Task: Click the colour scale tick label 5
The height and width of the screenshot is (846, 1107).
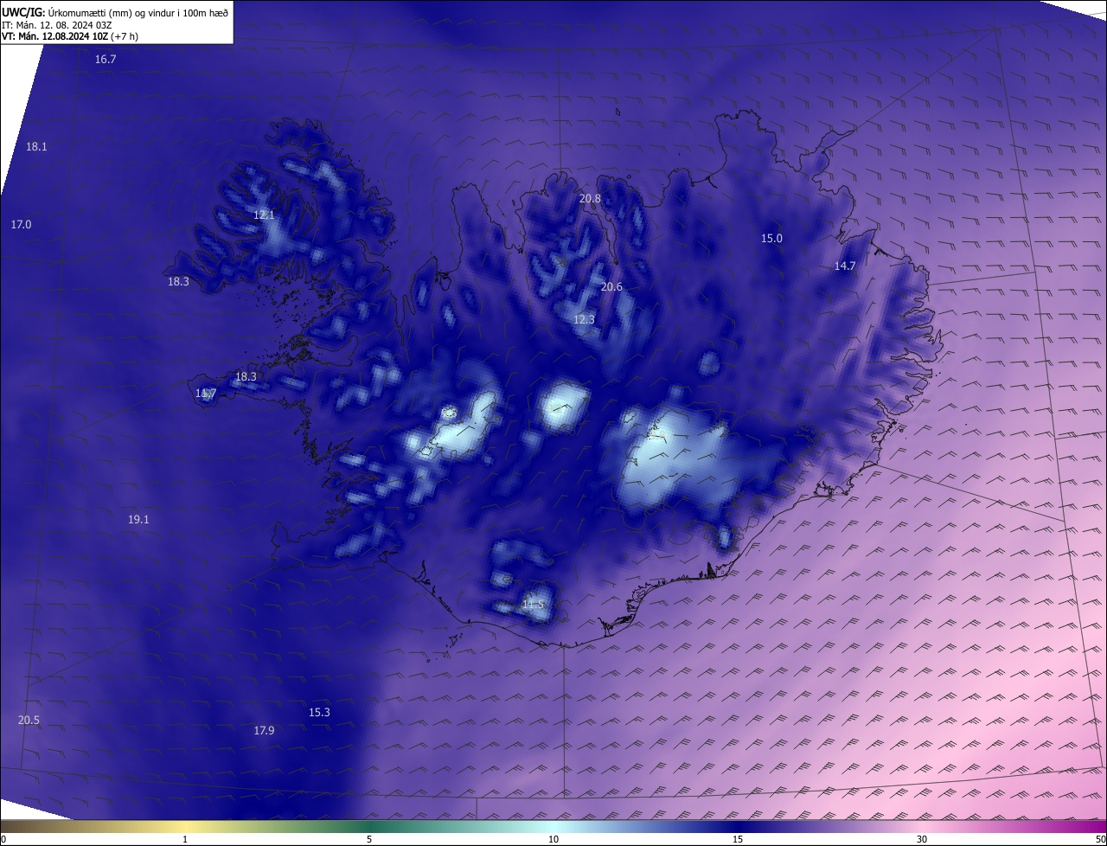Action: (x=369, y=840)
